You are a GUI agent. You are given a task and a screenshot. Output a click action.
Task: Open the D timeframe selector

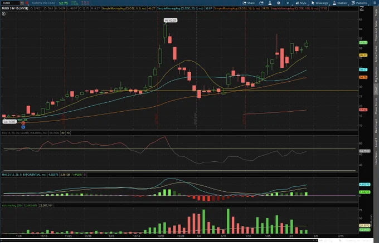(288, 3)
